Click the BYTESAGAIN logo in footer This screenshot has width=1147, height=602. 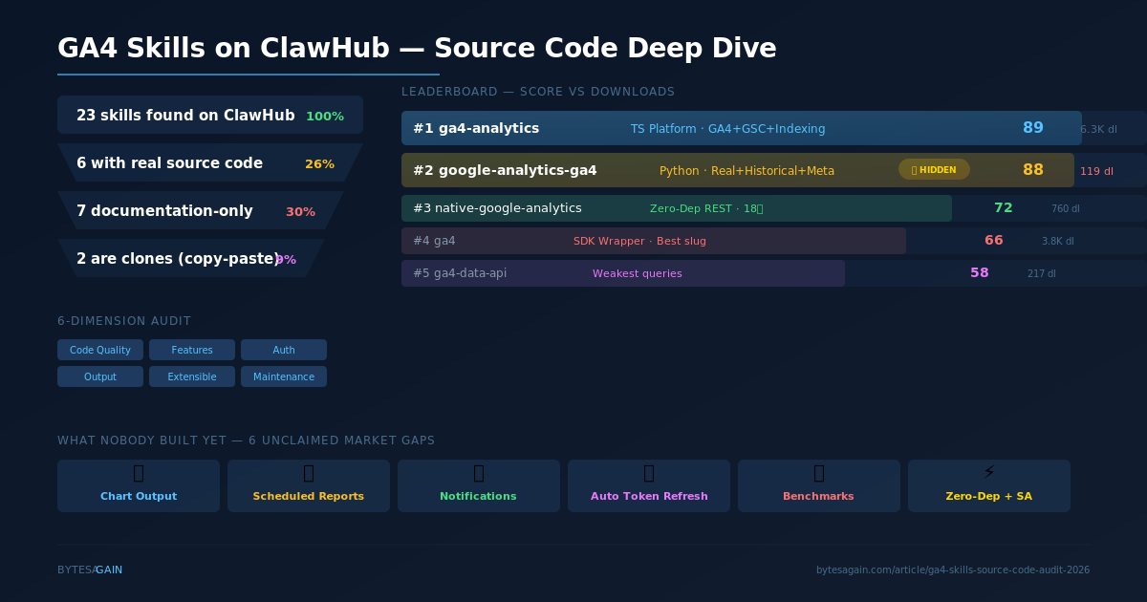tap(90, 570)
